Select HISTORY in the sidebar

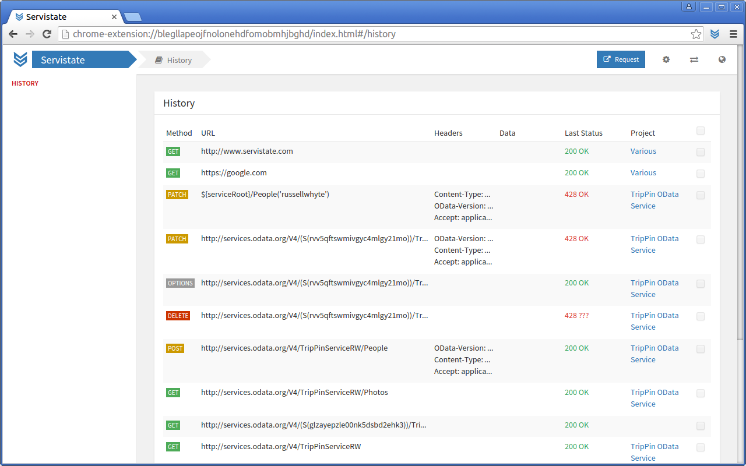coord(25,83)
